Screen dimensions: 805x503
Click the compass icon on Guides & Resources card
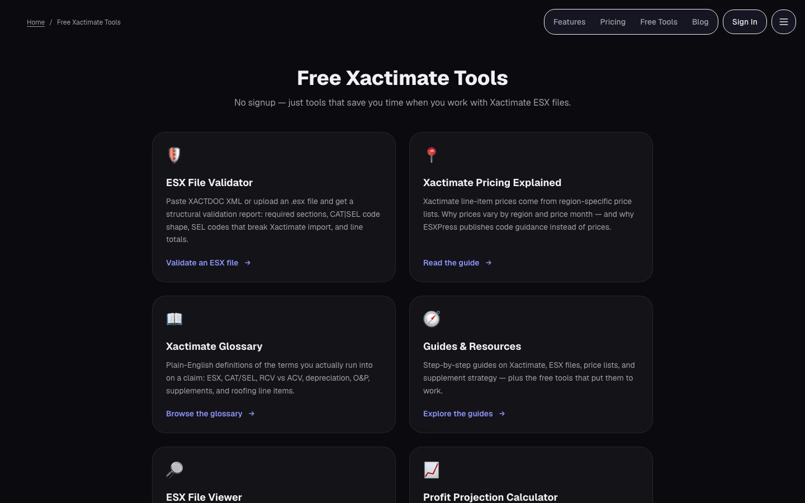[x=432, y=319]
